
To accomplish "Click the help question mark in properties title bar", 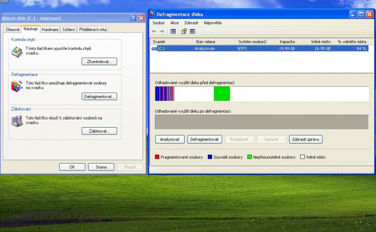I will (x=133, y=18).
